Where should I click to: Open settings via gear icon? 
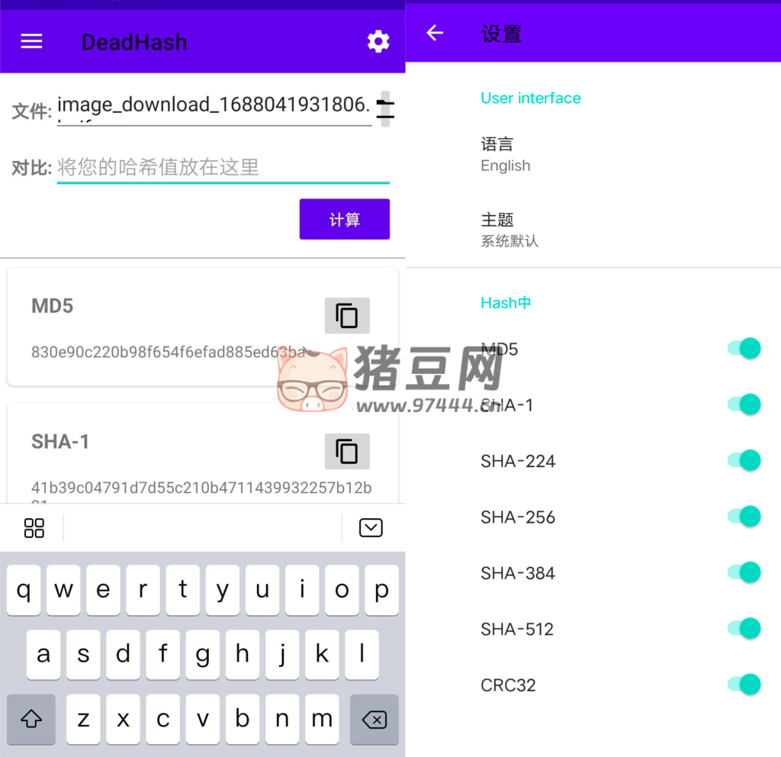[x=378, y=42]
